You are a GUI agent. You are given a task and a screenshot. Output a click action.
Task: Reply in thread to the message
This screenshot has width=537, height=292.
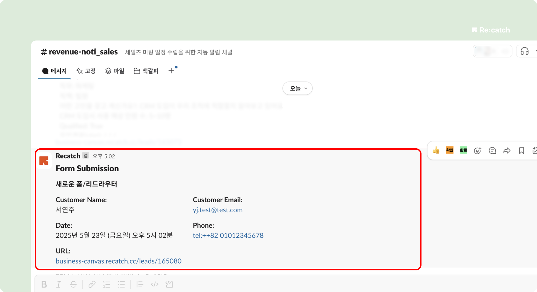click(492, 151)
